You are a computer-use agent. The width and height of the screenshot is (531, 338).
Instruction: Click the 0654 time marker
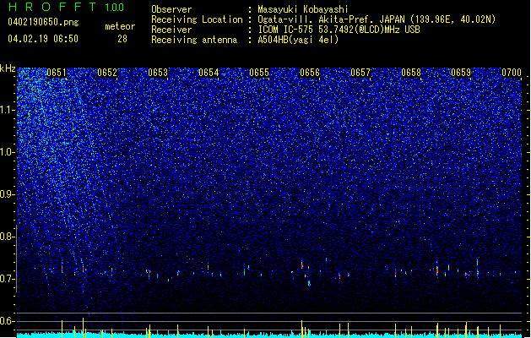209,73
